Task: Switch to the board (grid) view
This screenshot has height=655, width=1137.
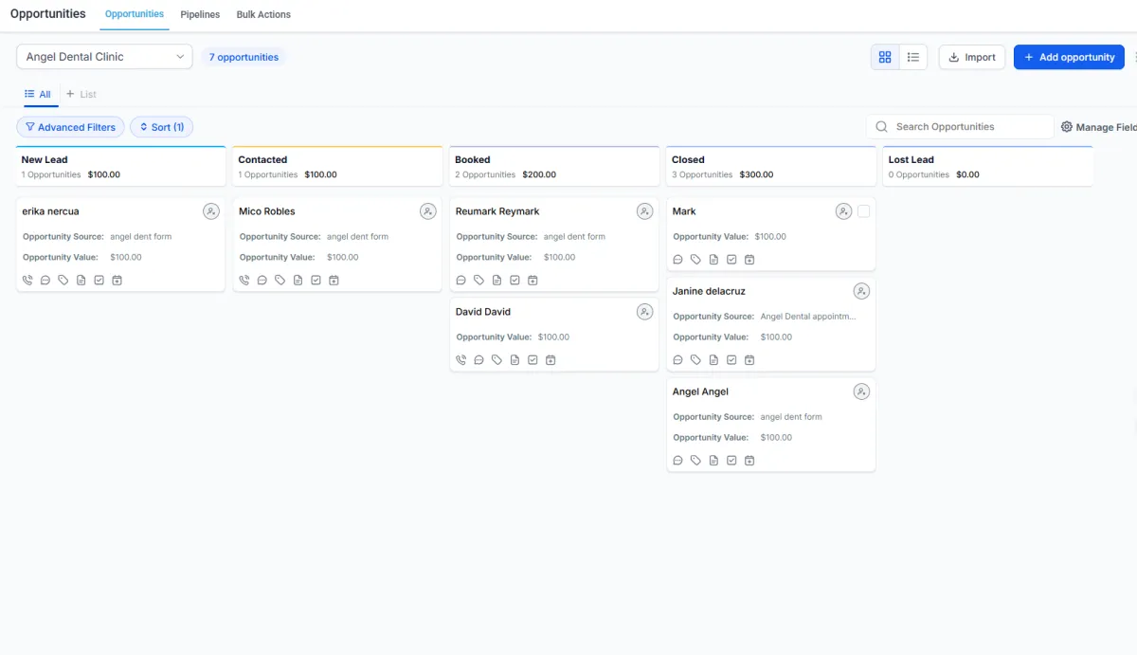Action: [885, 57]
